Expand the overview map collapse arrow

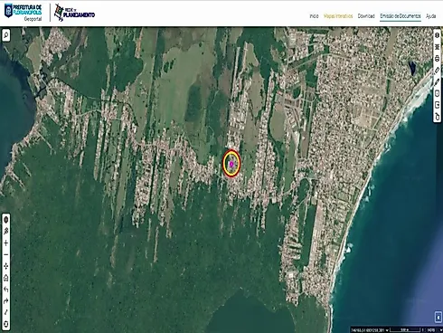(x=438, y=317)
